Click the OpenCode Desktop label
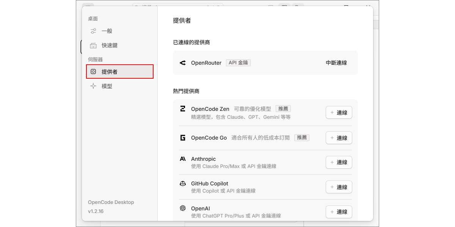Screen dimensions: 455x227 111,202
